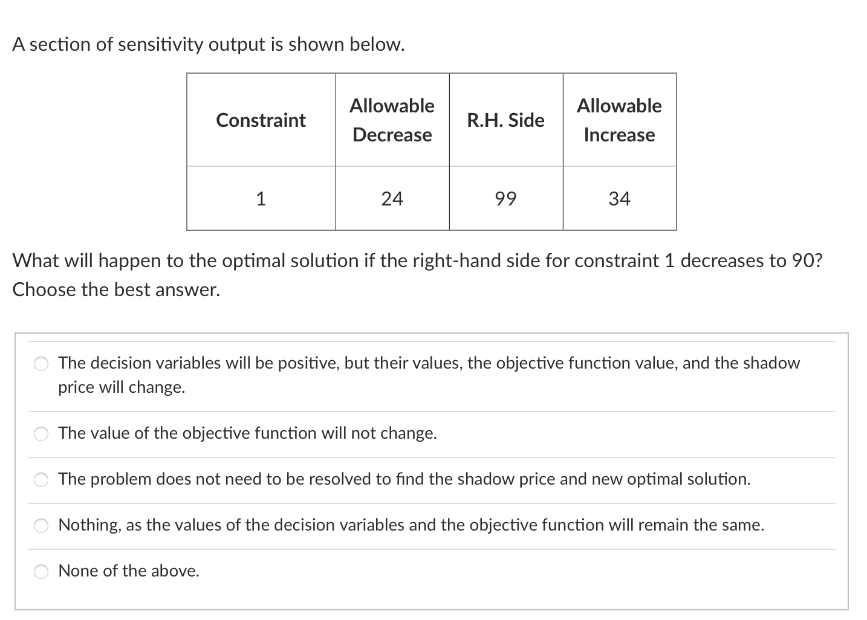The image size is (867, 620).
Task: Choose 'The value of the objective function will not change'
Action: point(41,433)
